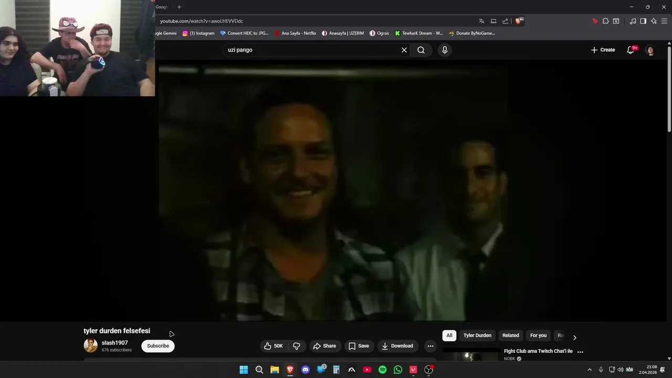Clear the YouTube search box text
The image size is (672, 378).
tap(404, 50)
